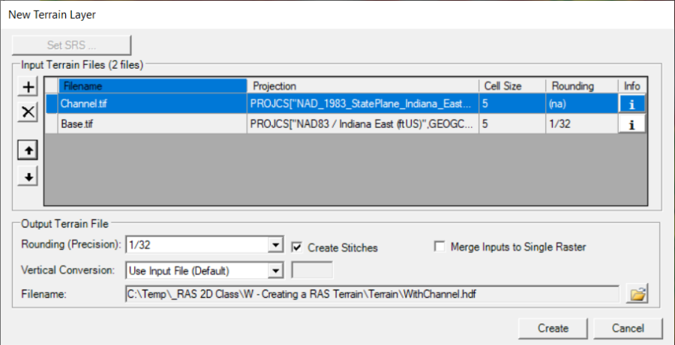Click the Info column header
This screenshot has height=345, width=675.
(x=632, y=86)
